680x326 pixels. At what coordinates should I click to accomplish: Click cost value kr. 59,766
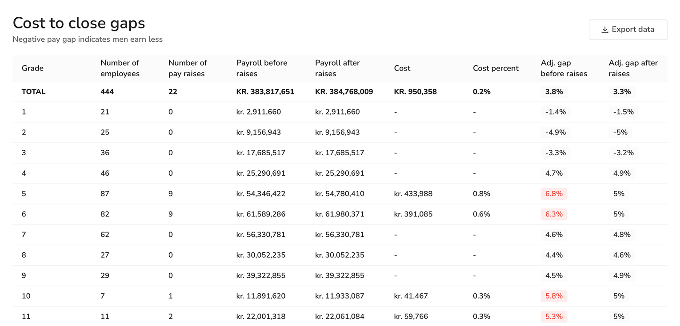(x=411, y=316)
